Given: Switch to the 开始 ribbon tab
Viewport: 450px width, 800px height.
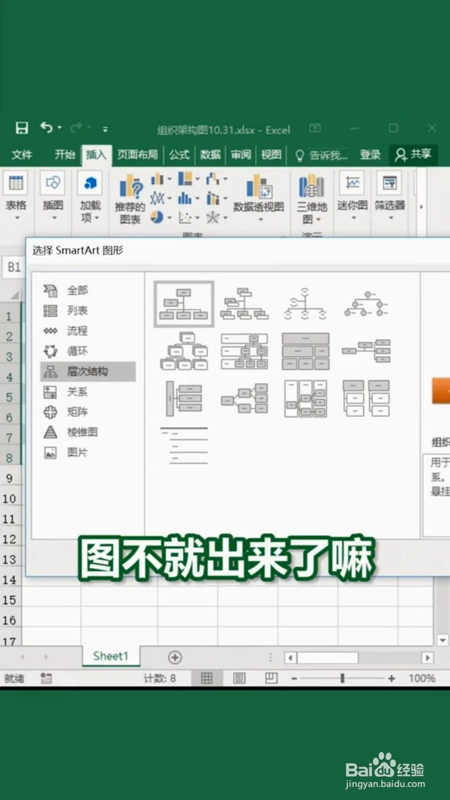Looking at the screenshot, I should click(64, 155).
